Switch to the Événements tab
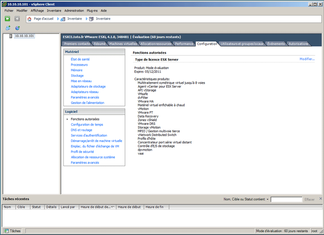This screenshot has height=235, width=324. click(x=276, y=44)
